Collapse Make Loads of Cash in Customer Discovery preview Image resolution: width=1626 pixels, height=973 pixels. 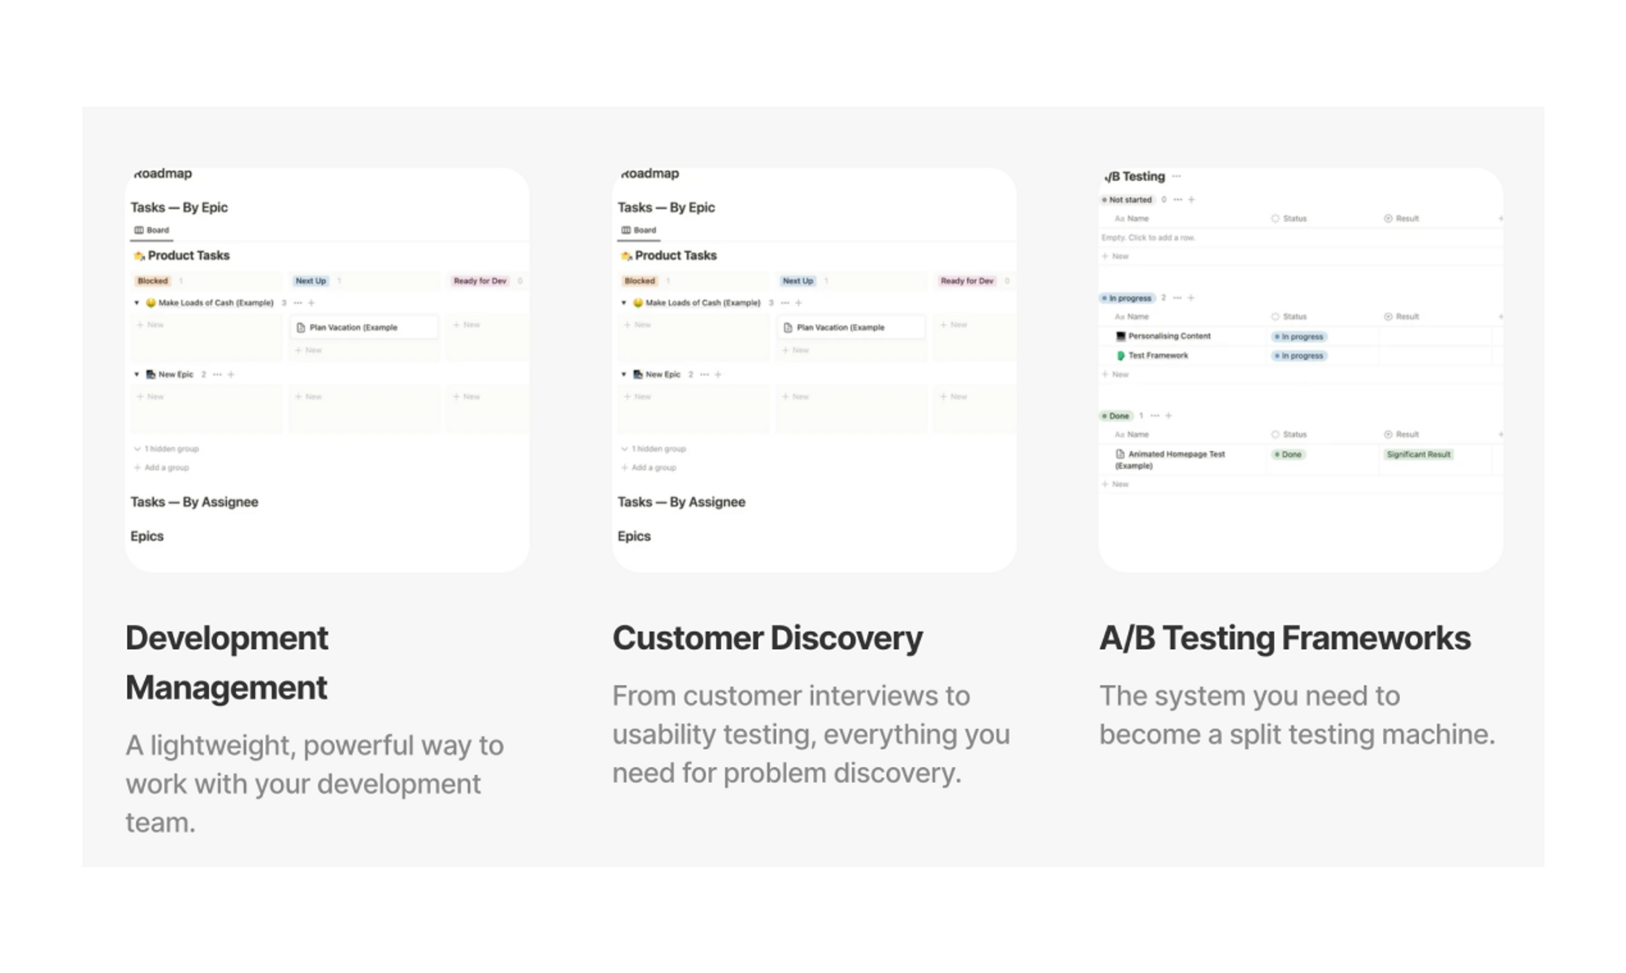pyautogui.click(x=624, y=303)
